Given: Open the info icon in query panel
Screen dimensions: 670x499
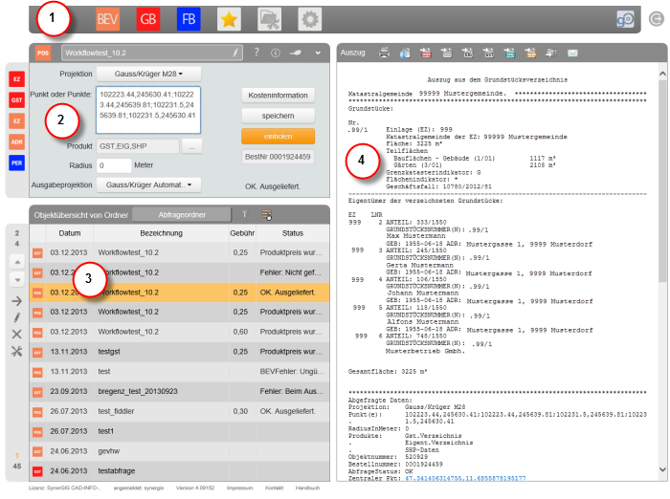Looking at the screenshot, I should 276,53.
